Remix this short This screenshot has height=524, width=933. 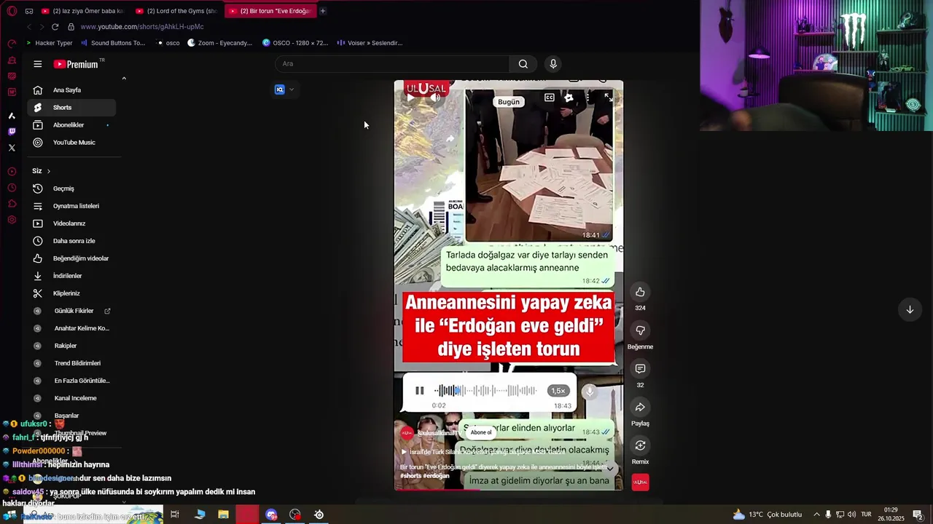click(640, 445)
